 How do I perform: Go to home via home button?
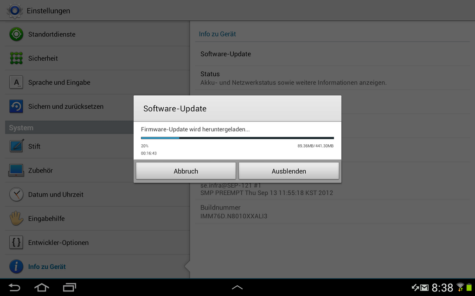pos(42,287)
